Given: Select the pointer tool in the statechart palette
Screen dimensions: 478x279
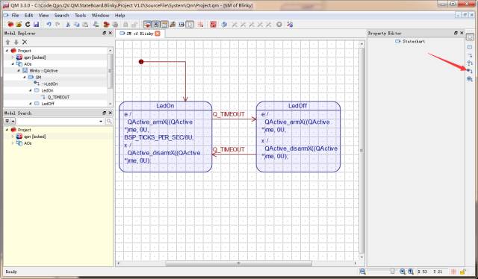Looking at the screenshot, I should coord(470,37).
